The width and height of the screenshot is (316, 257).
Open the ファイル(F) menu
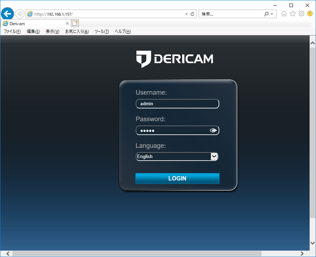[12, 32]
